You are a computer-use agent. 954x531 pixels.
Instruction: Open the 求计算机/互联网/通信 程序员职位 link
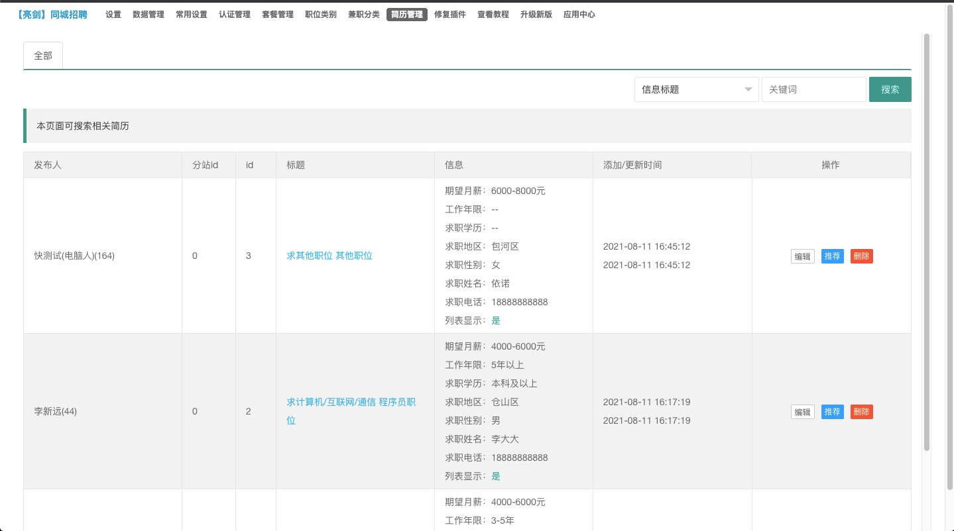point(351,411)
